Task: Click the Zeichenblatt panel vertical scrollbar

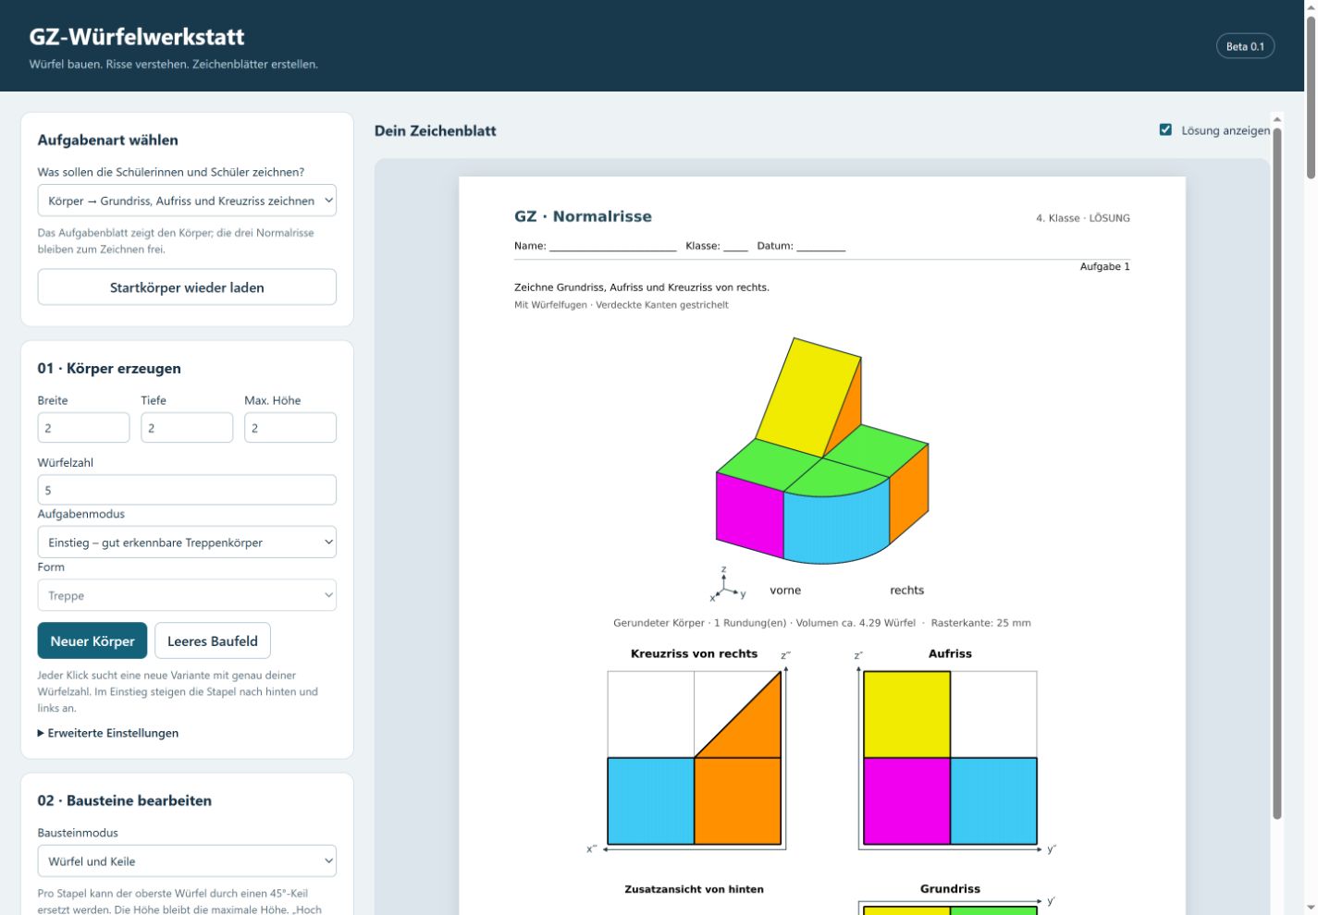Action: point(1277,471)
